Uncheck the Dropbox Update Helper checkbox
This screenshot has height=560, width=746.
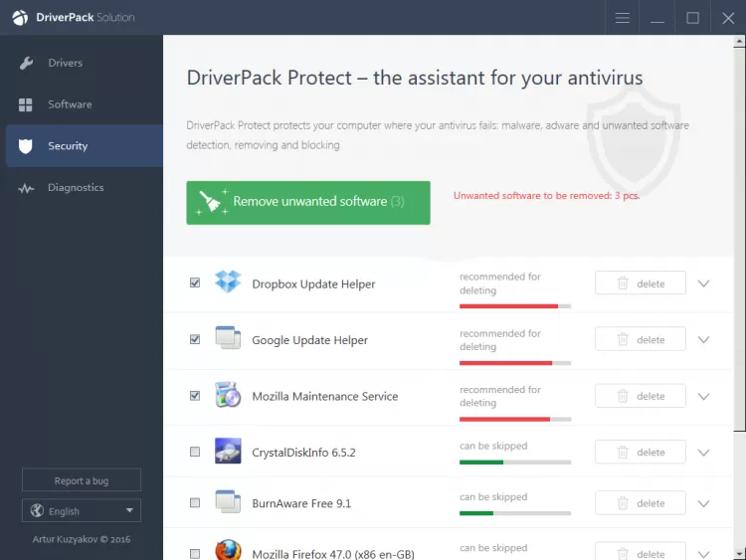(x=195, y=282)
